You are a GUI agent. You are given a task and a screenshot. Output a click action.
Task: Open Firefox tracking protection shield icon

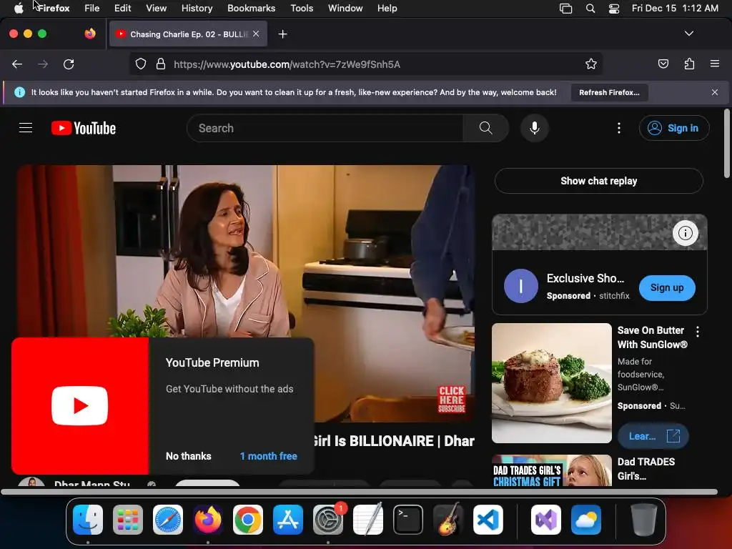(141, 64)
